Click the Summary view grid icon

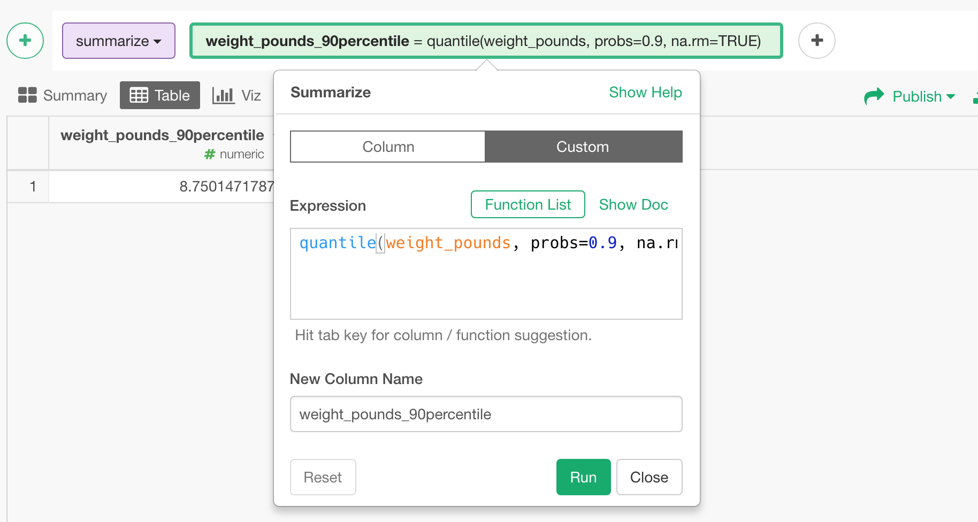27,95
